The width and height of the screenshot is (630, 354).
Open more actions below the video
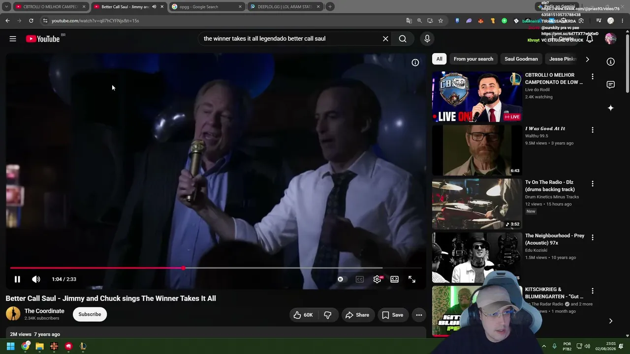tap(419, 315)
